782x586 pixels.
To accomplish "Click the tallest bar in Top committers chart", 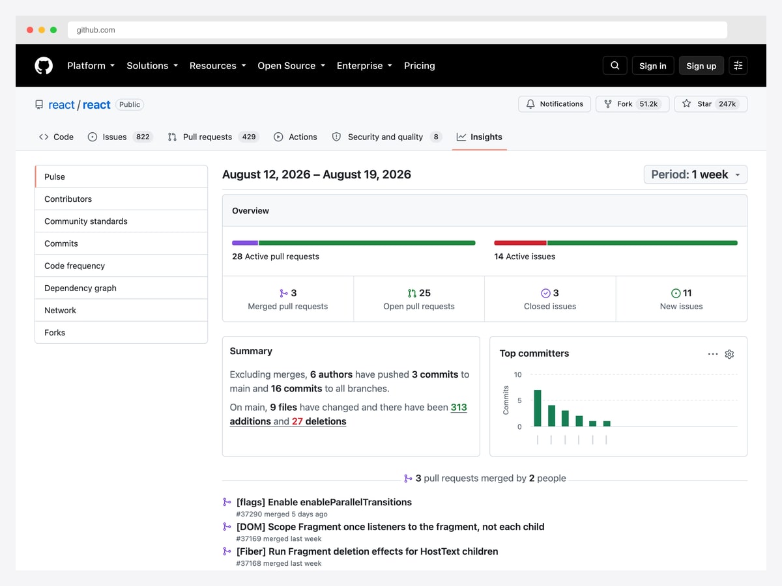I will click(538, 408).
